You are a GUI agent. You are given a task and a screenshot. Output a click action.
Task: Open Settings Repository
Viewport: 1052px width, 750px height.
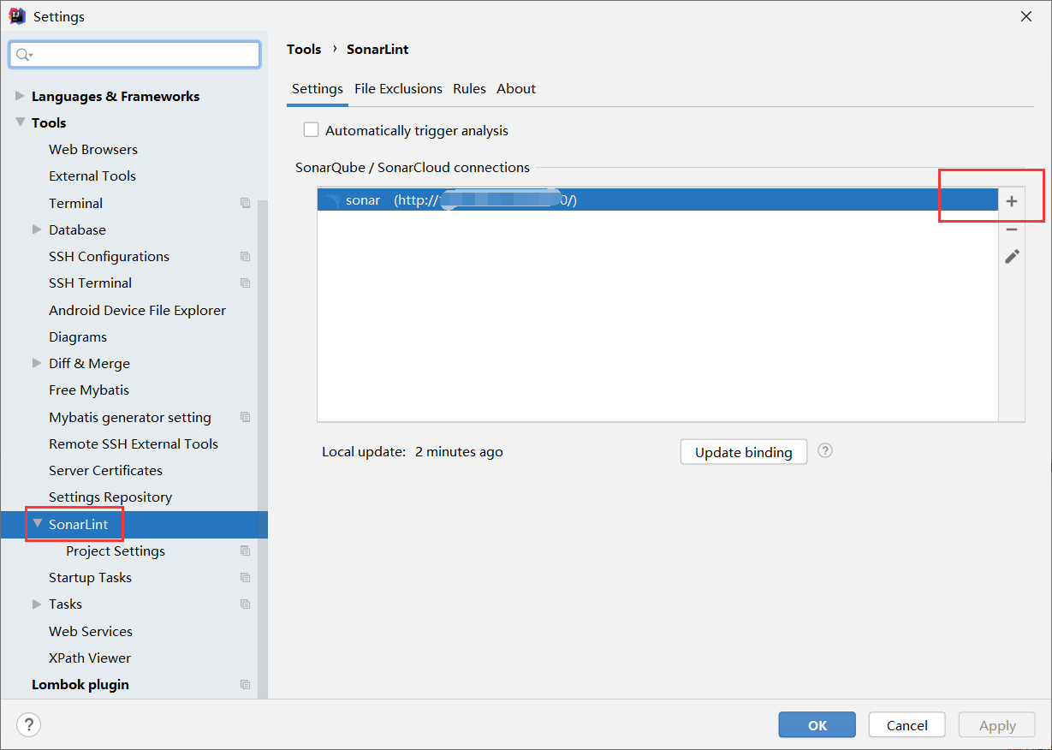coord(110,497)
